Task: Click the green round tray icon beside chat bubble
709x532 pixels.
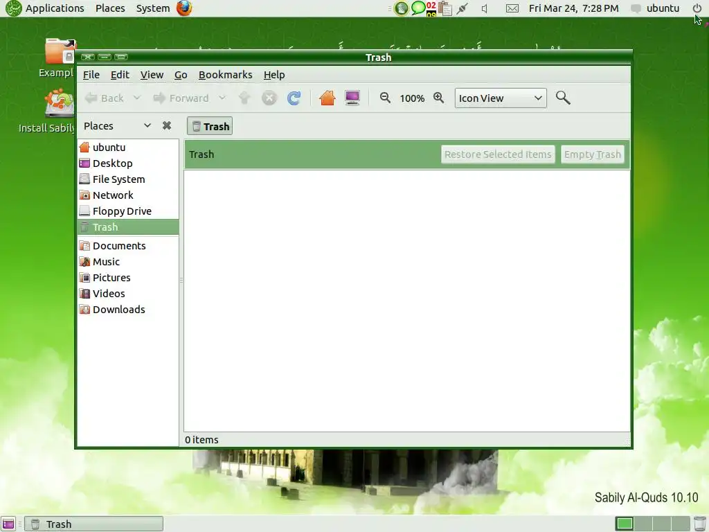Action: 401,8
